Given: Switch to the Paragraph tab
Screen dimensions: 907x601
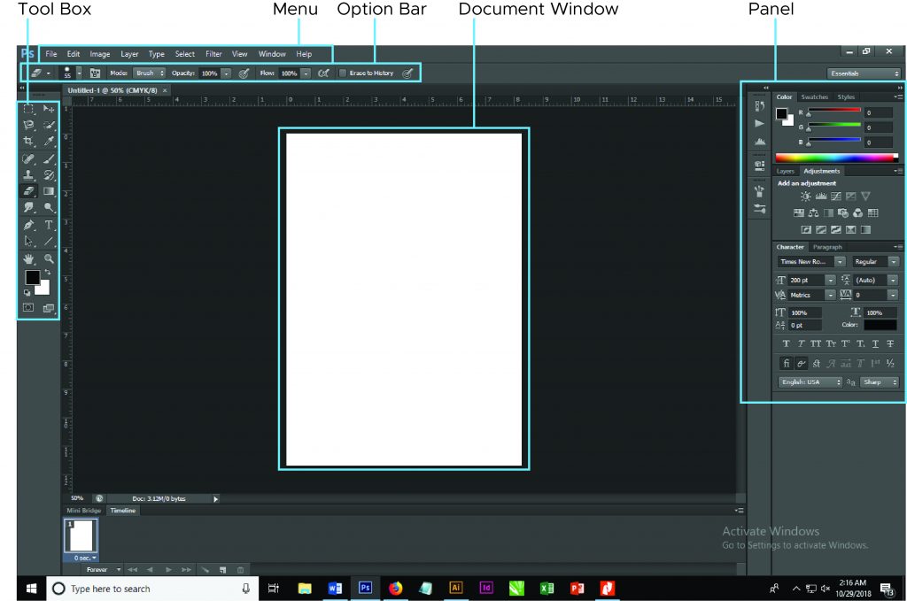Looking at the screenshot, I should coord(827,247).
